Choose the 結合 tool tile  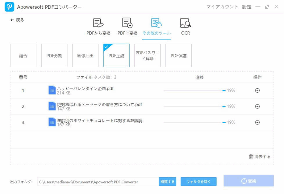pos(23,56)
